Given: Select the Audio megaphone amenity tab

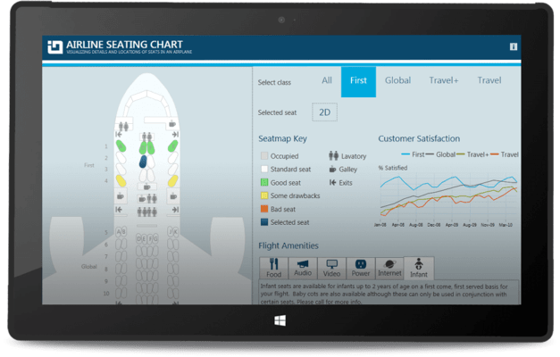Looking at the screenshot, I should click(x=303, y=268).
